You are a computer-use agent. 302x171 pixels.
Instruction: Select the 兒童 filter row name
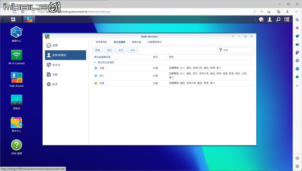click(102, 68)
